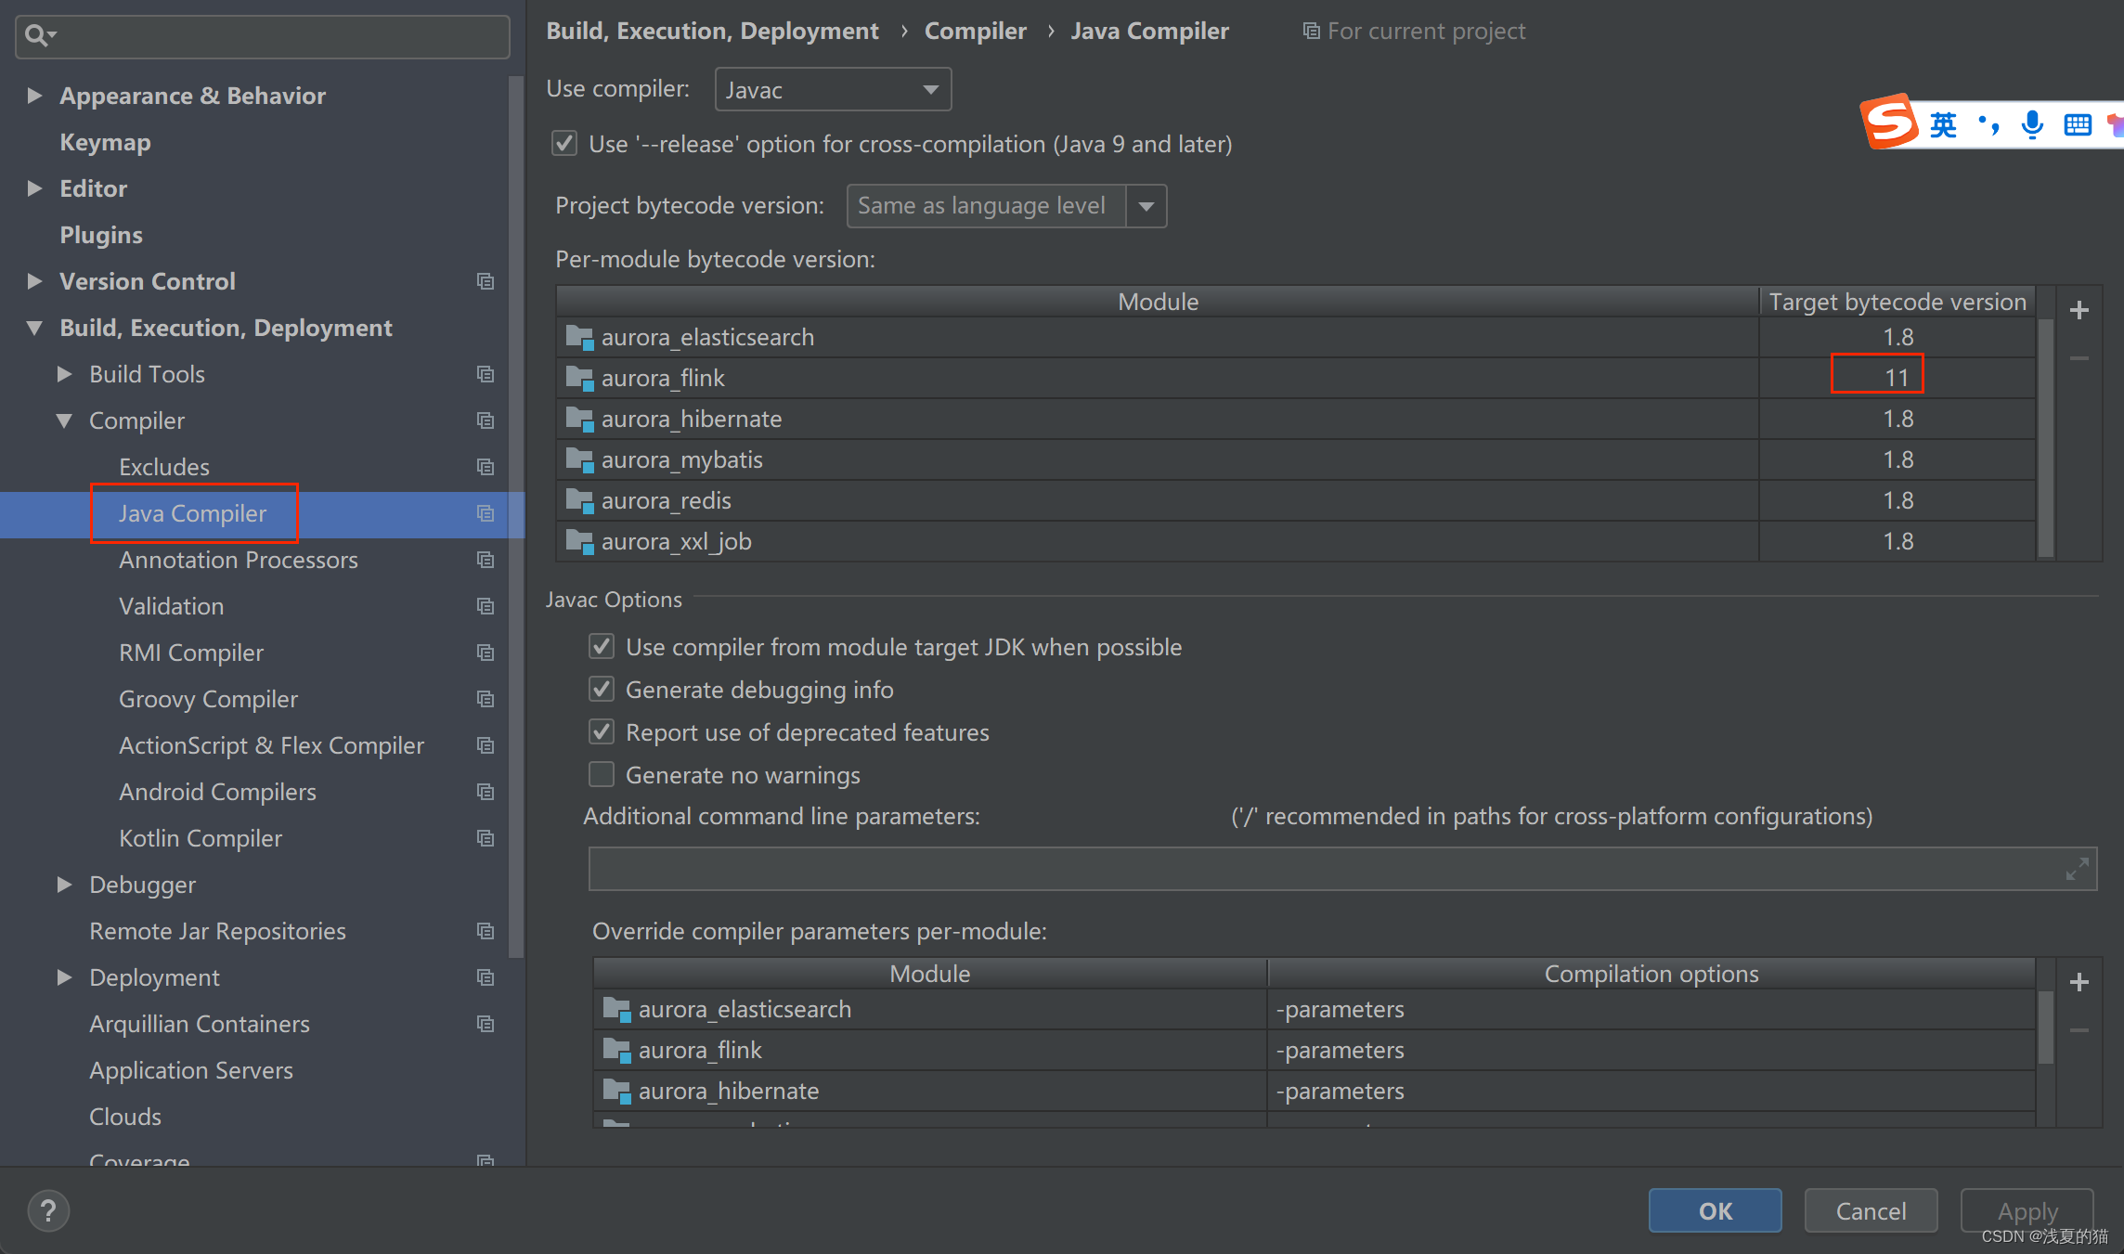Click minus icon beside per-module bytecode table
The image size is (2124, 1254).
[2079, 358]
